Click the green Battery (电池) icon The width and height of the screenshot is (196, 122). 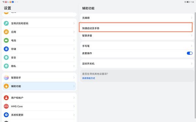(x=6, y=40)
